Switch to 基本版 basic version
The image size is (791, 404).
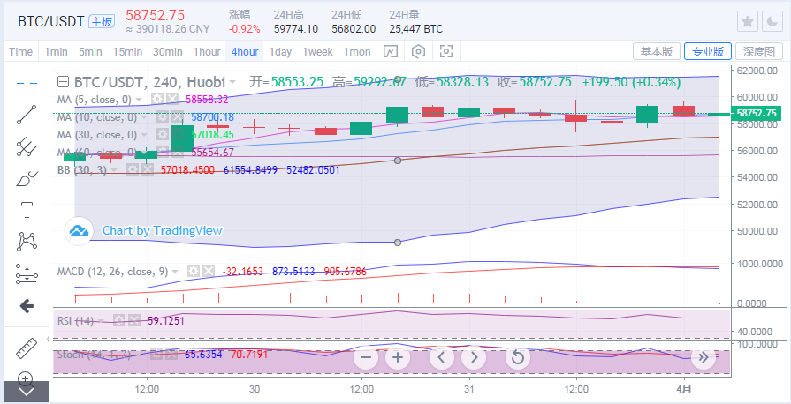point(657,51)
